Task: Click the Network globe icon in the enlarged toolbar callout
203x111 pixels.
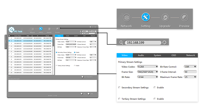Action: [127, 18]
